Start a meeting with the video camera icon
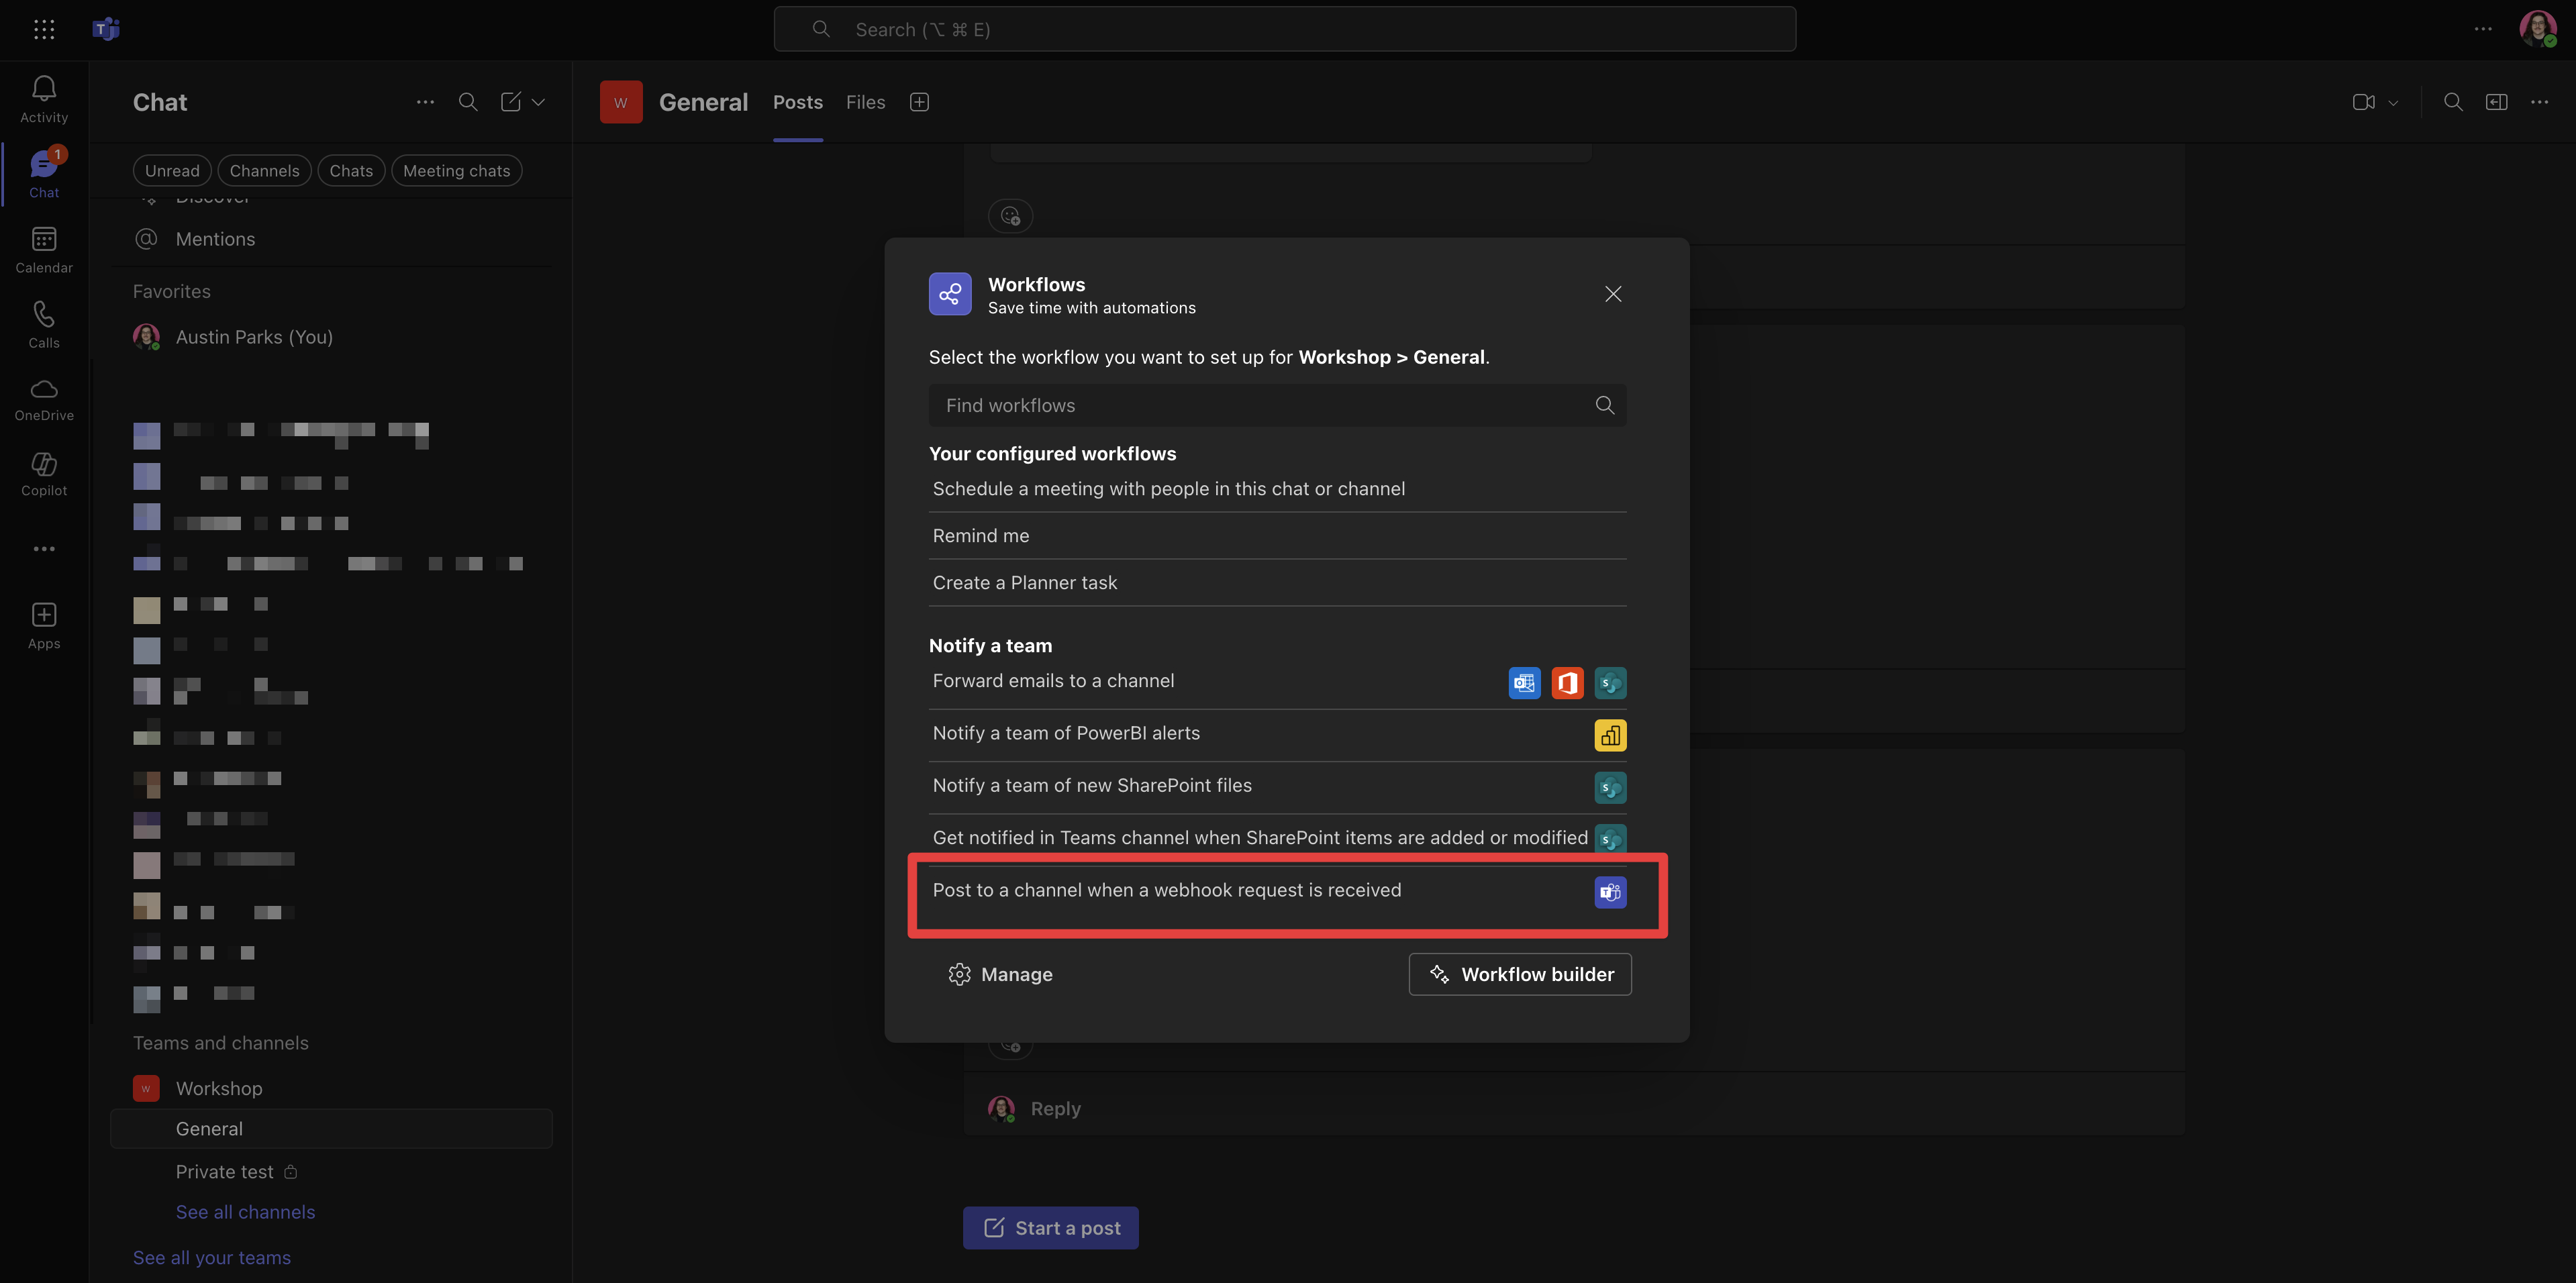This screenshot has height=1283, width=2576. click(x=2363, y=102)
